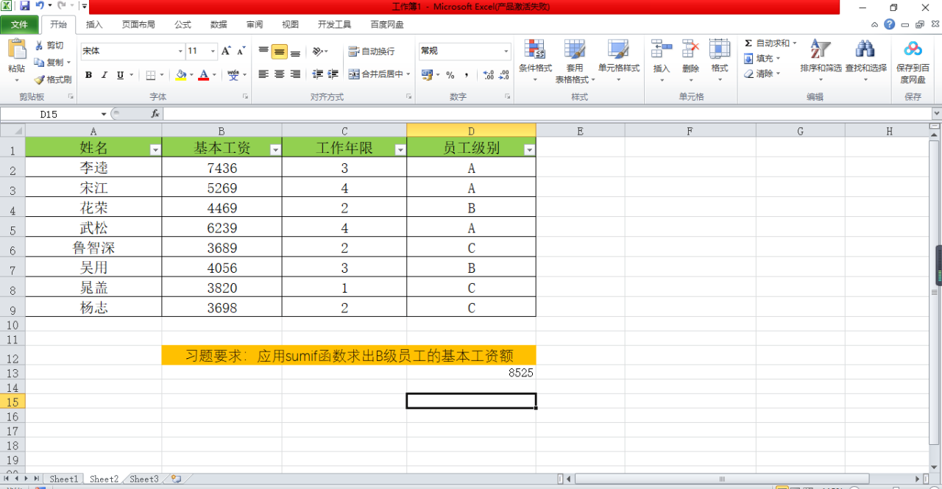This screenshot has height=489, width=942.
Task: Click the decrease decimal icon
Action: click(504, 75)
